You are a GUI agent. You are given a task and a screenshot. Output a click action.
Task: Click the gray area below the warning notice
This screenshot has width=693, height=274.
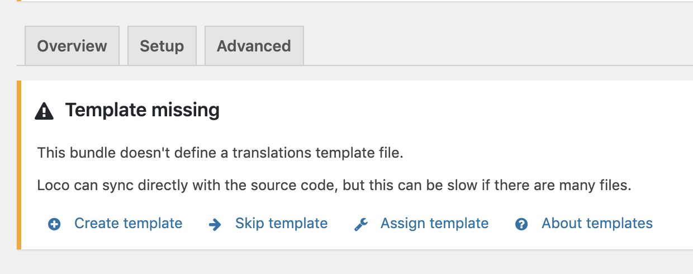coord(335,263)
